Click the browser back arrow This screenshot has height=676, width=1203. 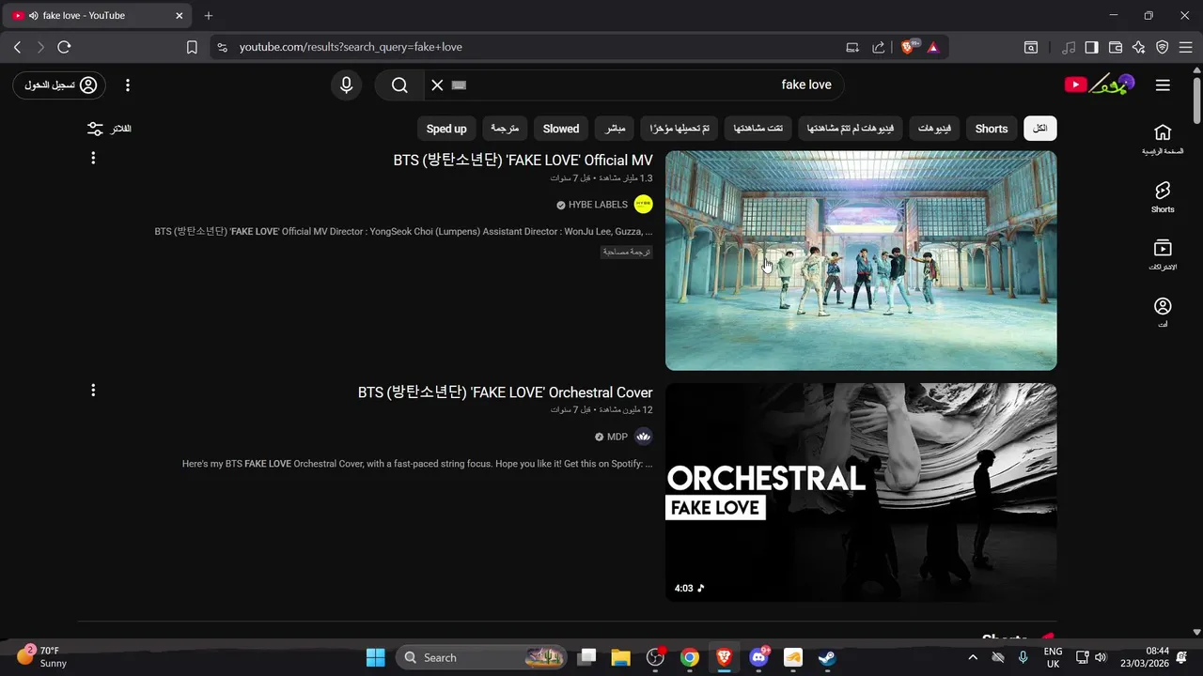(17, 47)
